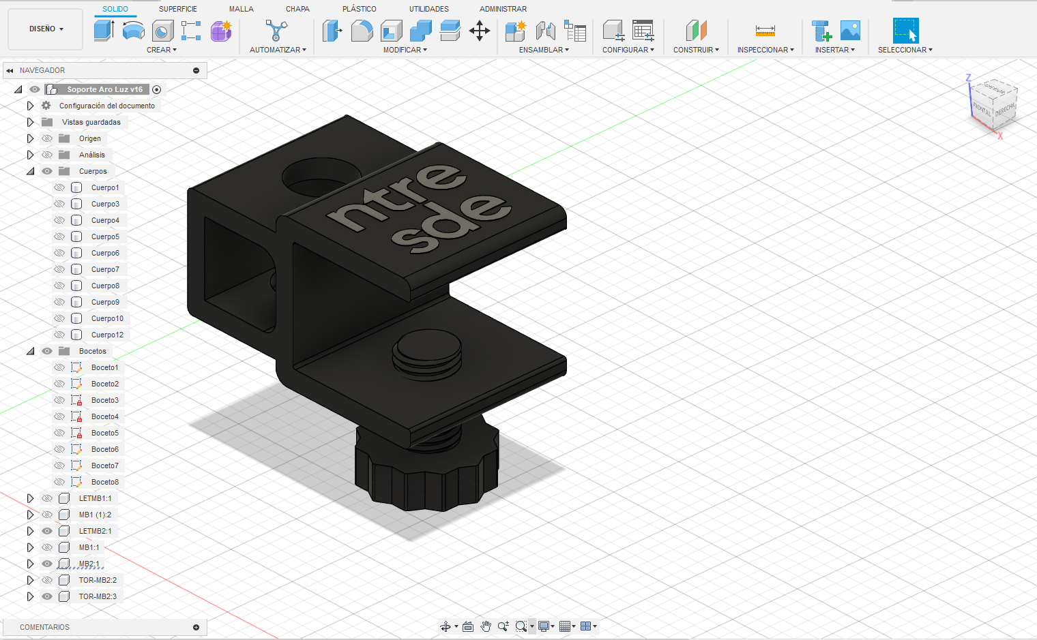
Task: Click the Construct plane icon
Action: [696, 31]
